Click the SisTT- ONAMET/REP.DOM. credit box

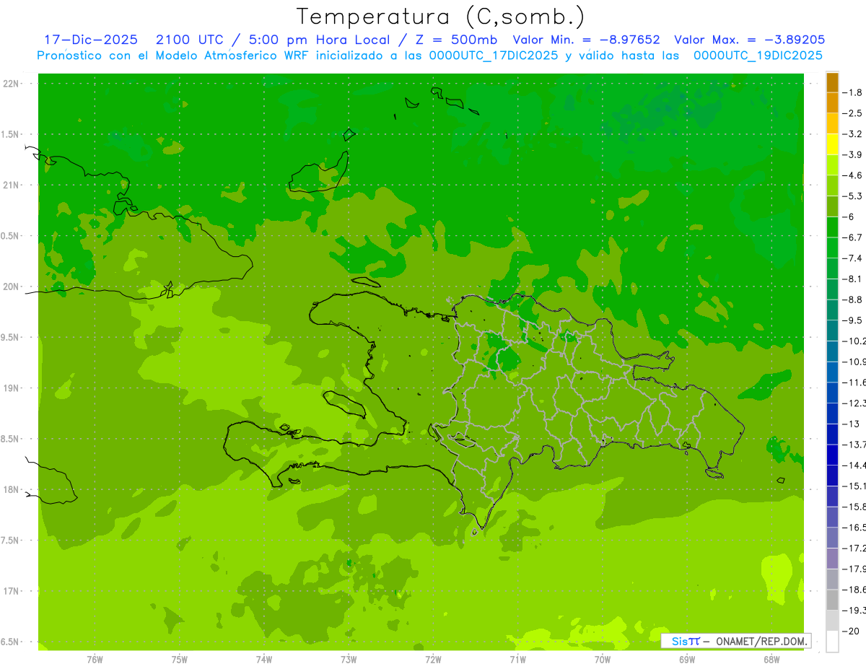(735, 641)
